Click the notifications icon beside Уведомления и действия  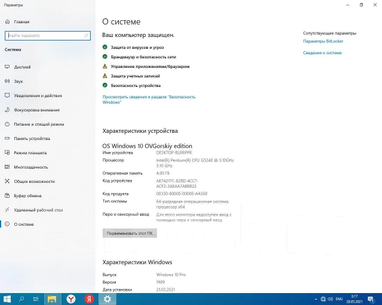pyautogui.click(x=7, y=95)
